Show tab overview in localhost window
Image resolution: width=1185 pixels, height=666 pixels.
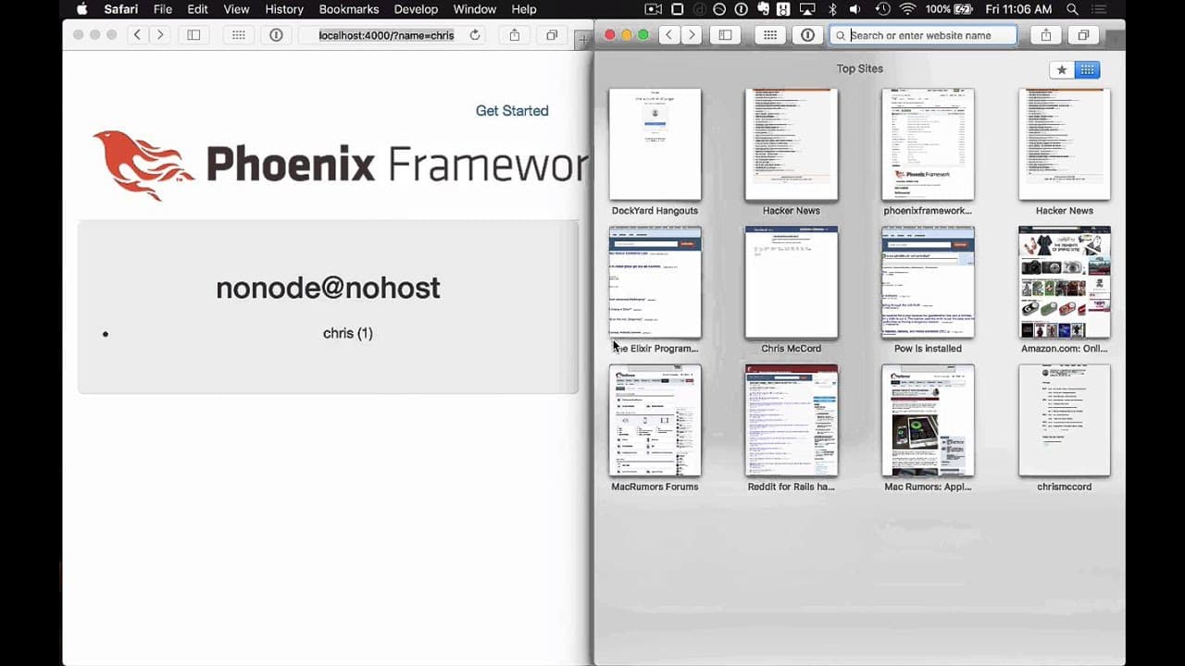(x=552, y=35)
